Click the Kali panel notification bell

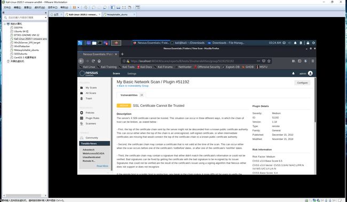[295, 43]
